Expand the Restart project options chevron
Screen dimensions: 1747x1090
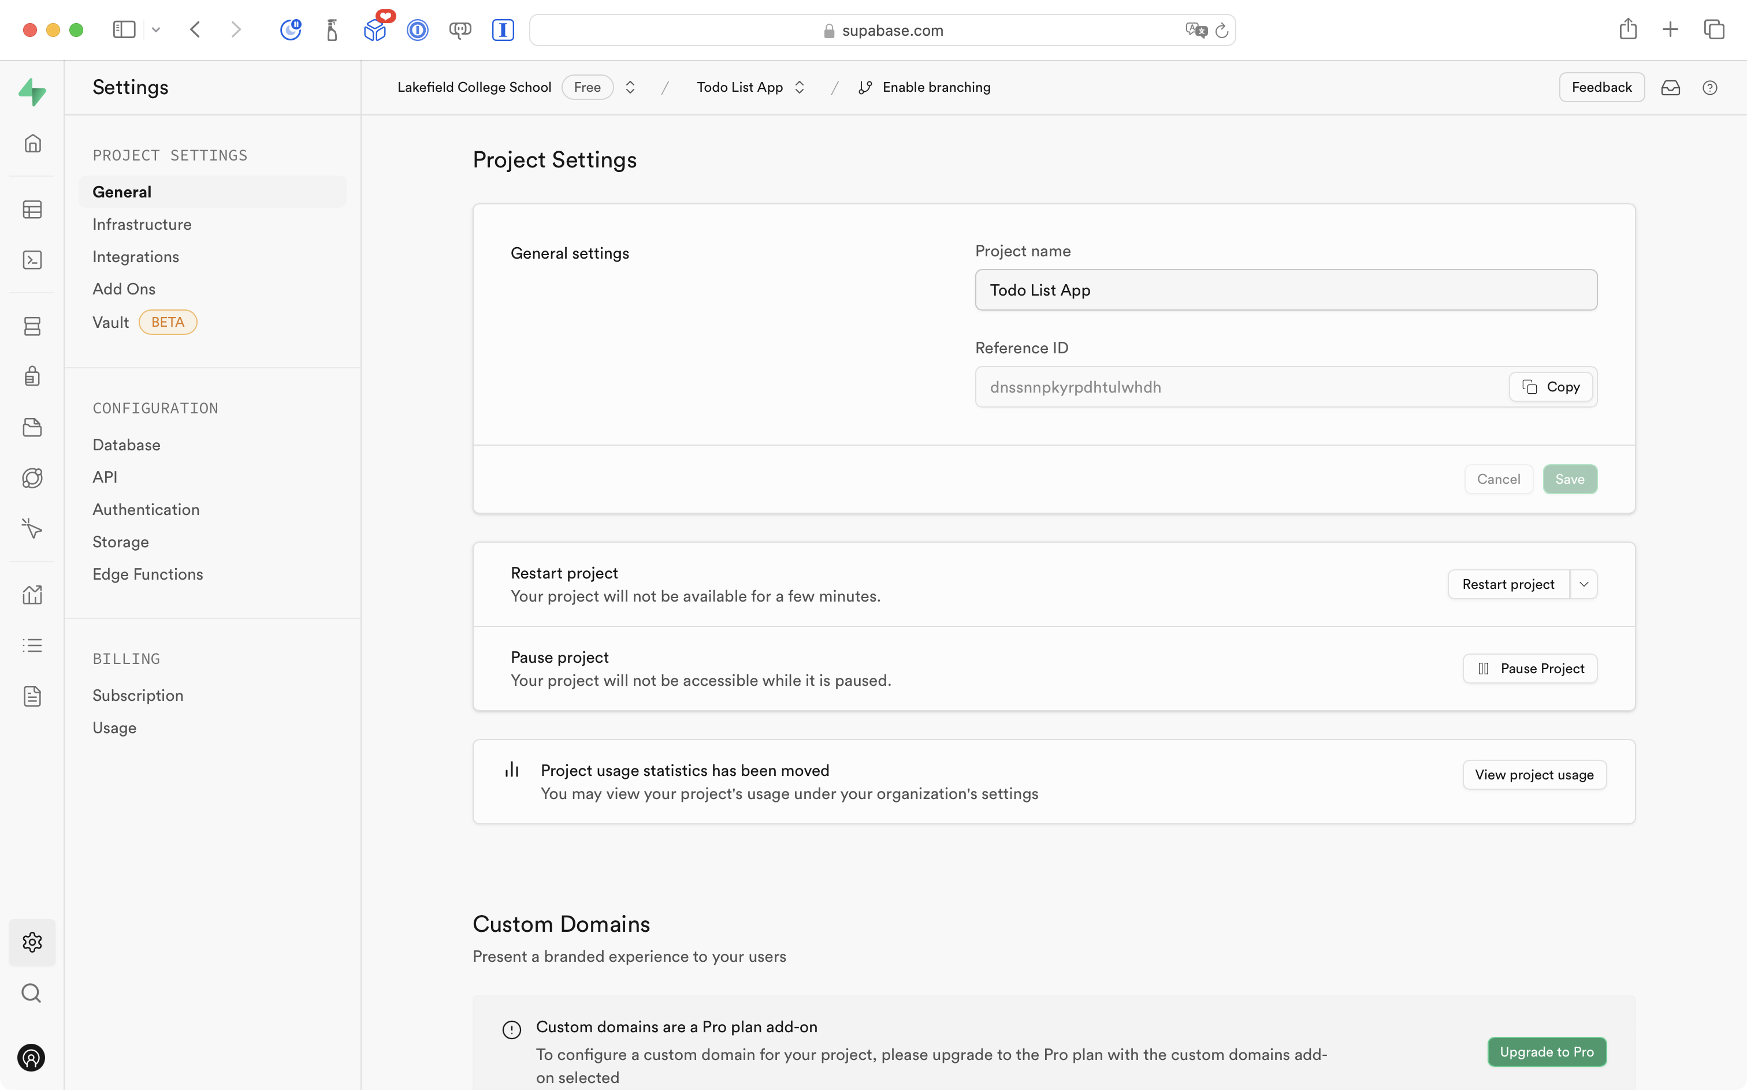pos(1584,584)
